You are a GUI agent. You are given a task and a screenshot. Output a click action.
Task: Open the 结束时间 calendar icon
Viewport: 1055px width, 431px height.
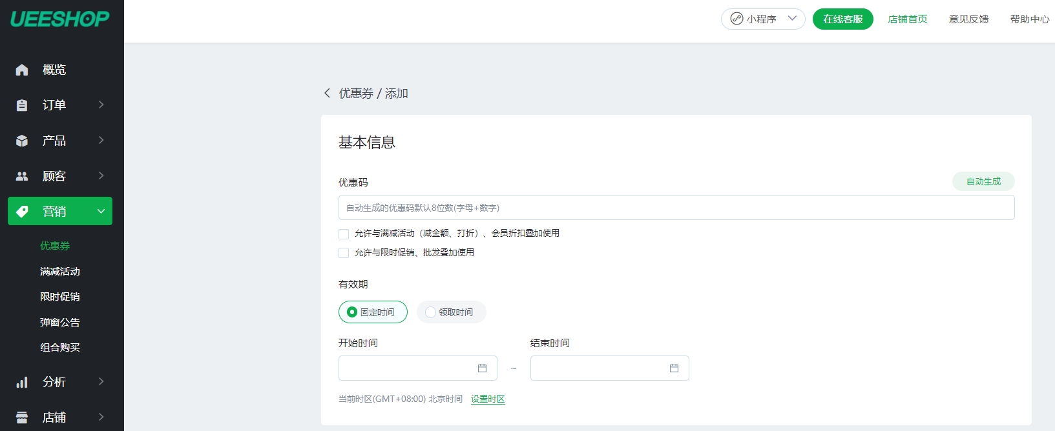click(x=674, y=368)
